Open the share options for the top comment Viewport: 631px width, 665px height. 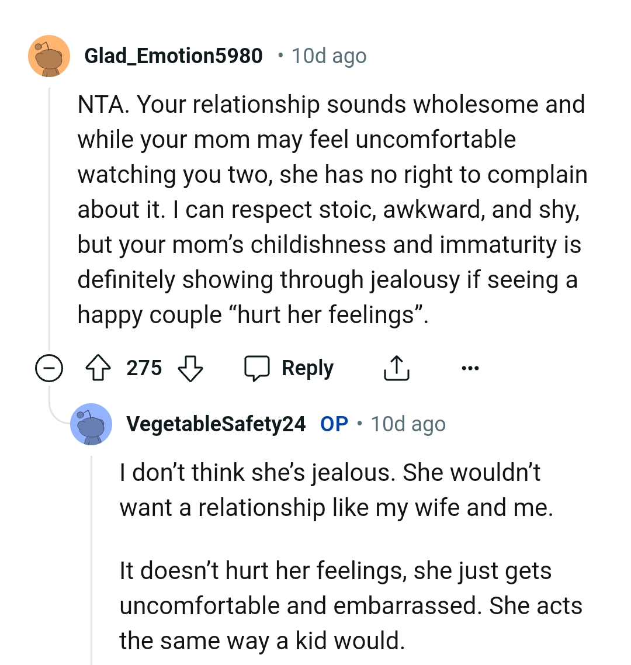coord(396,368)
